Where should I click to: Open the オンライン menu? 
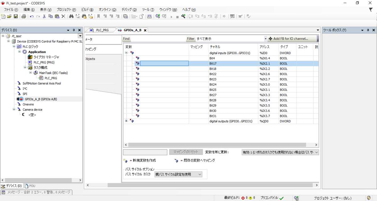coord(107,10)
